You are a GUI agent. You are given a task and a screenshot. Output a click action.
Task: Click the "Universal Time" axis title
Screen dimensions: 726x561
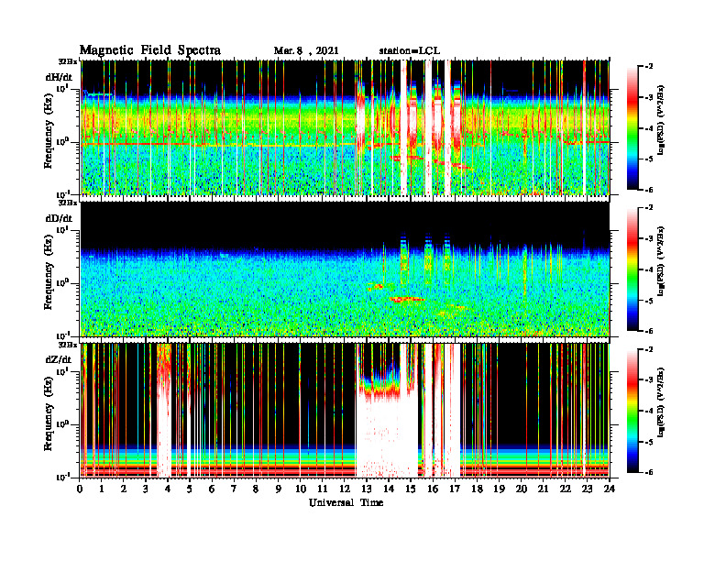click(x=346, y=502)
